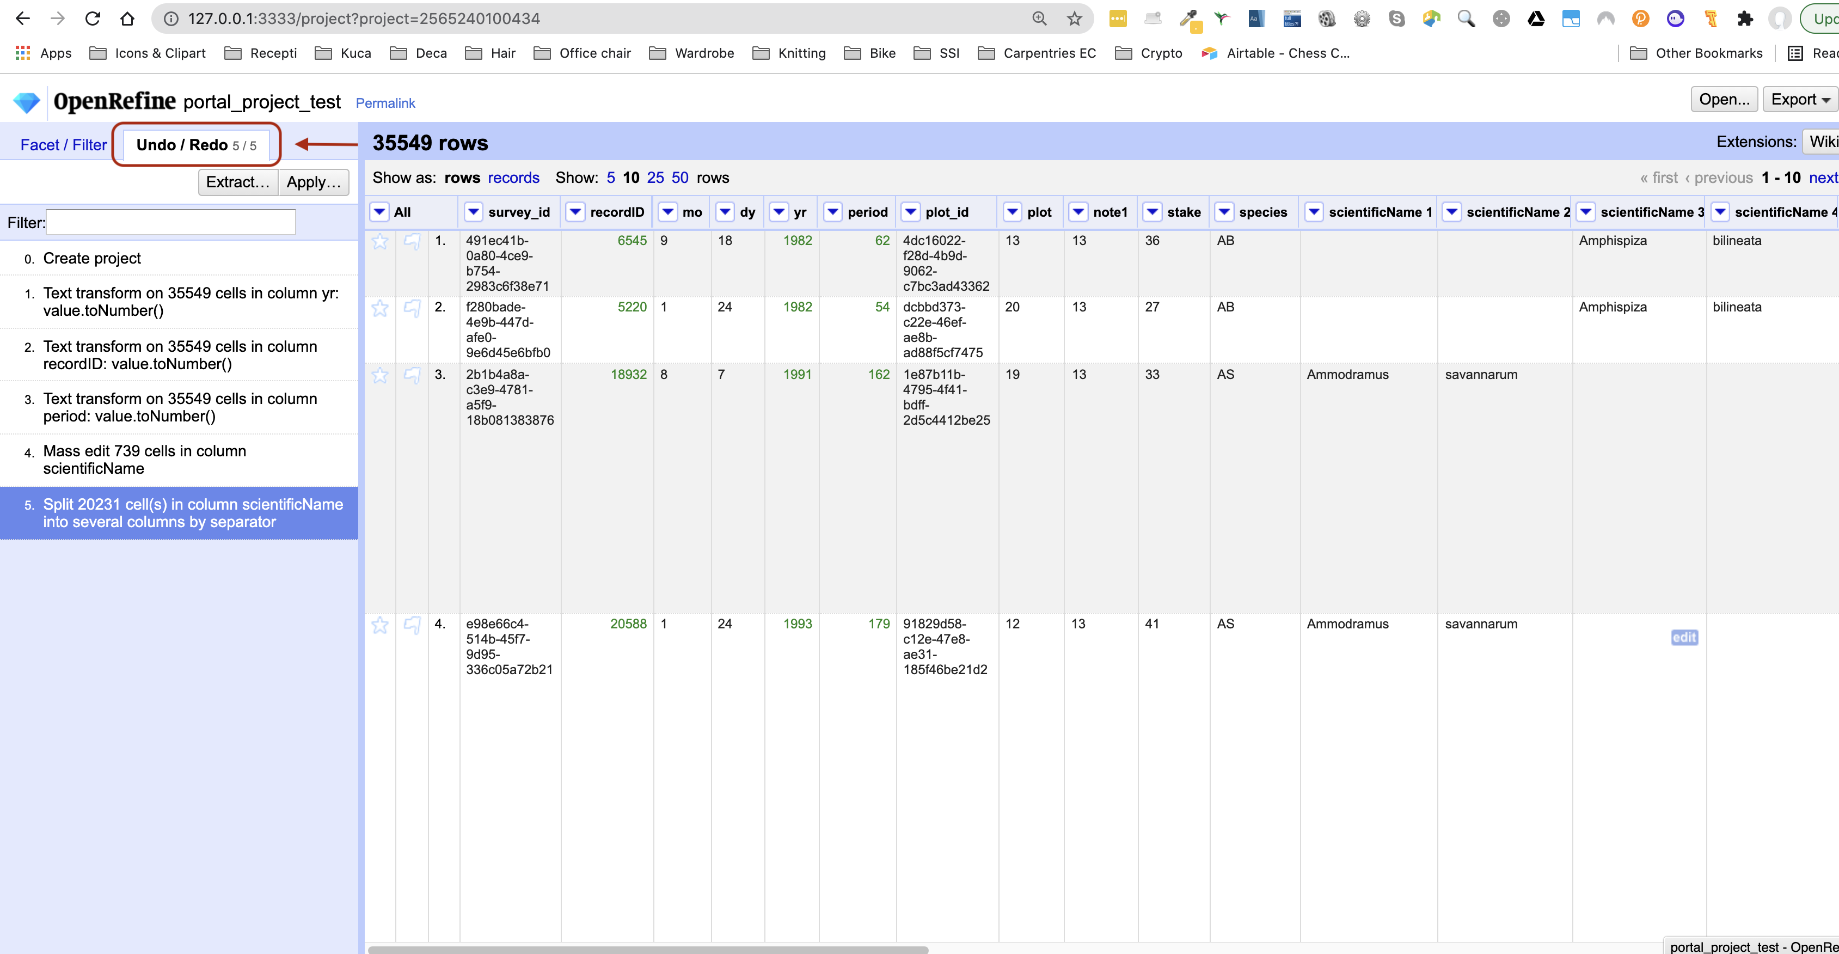Screen dimensions: 1839x954
Task: Flag row 2 in the grid
Action: [412, 309]
